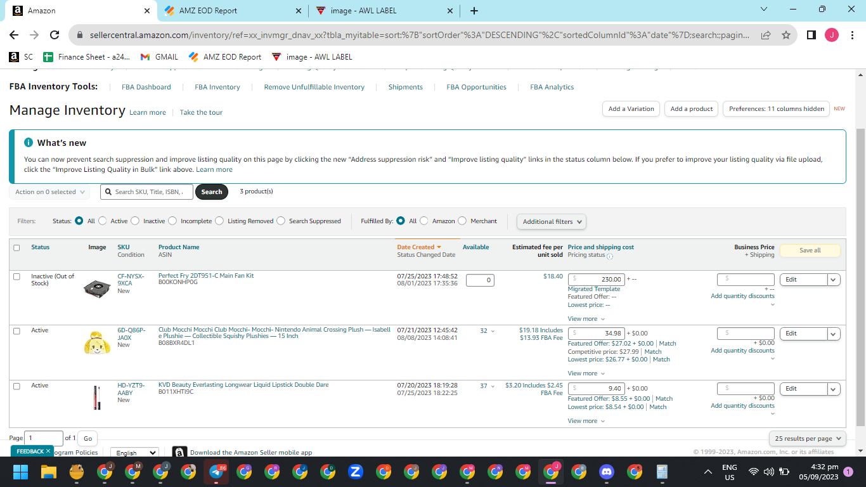Close the image - AWL LABEL tab
Image resolution: width=866 pixels, height=487 pixels.
(450, 11)
